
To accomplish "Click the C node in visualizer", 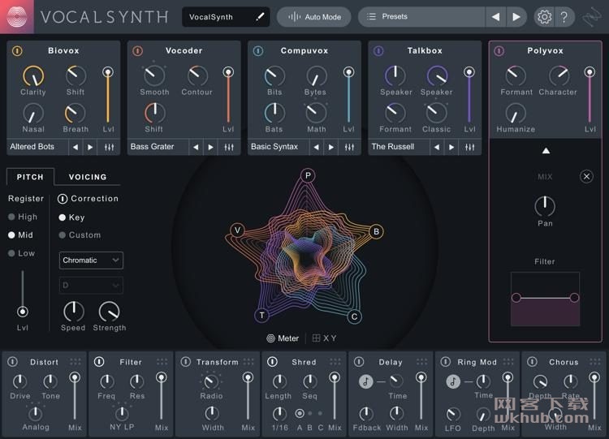I will point(354,316).
